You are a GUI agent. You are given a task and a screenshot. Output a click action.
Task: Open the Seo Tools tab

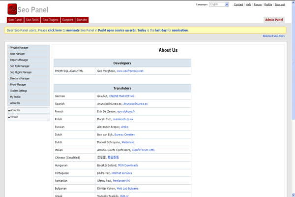pyautogui.click(x=32, y=20)
